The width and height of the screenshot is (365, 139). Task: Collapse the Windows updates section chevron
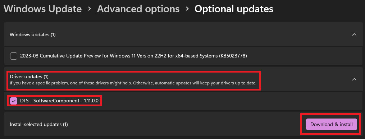click(x=354, y=34)
